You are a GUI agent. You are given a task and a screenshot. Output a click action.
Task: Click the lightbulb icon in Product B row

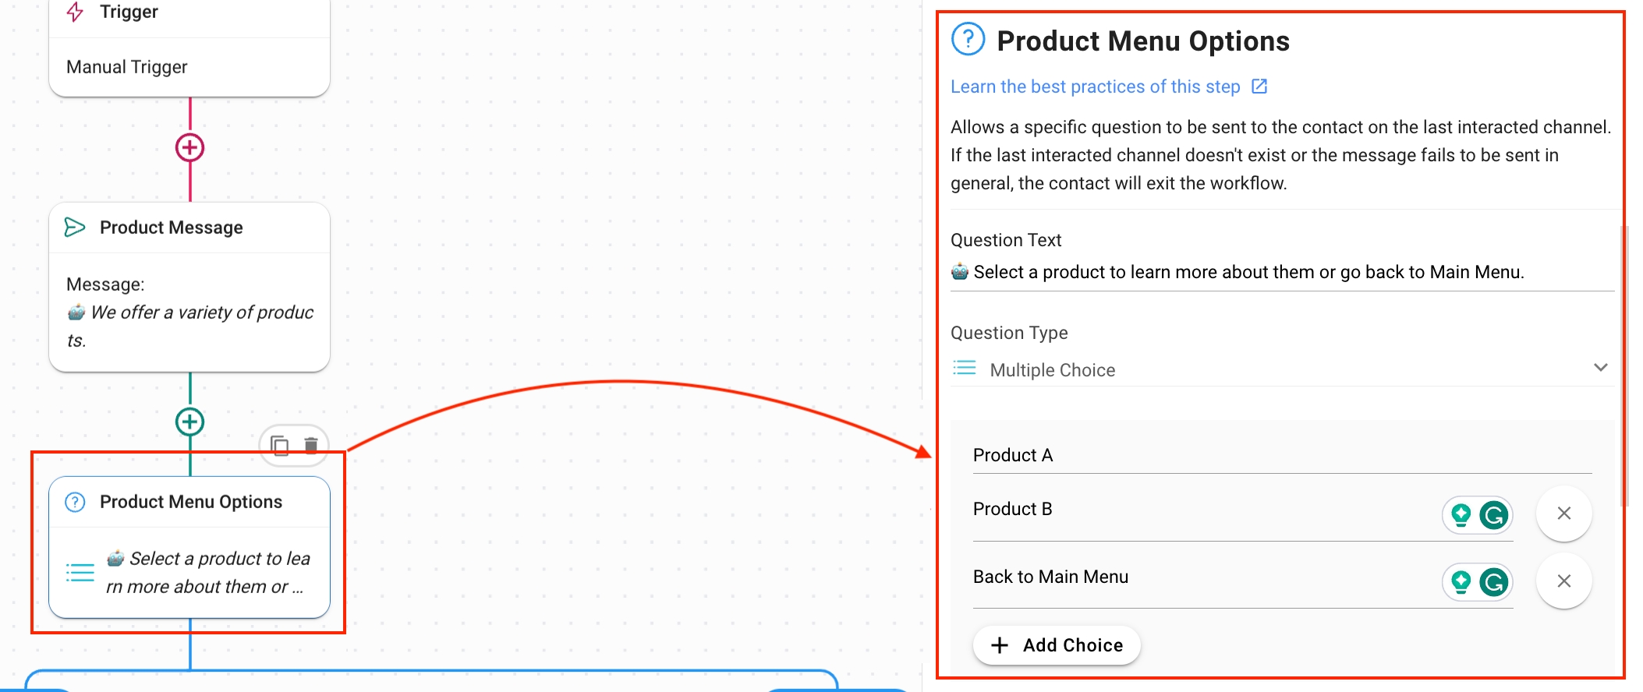(1461, 515)
